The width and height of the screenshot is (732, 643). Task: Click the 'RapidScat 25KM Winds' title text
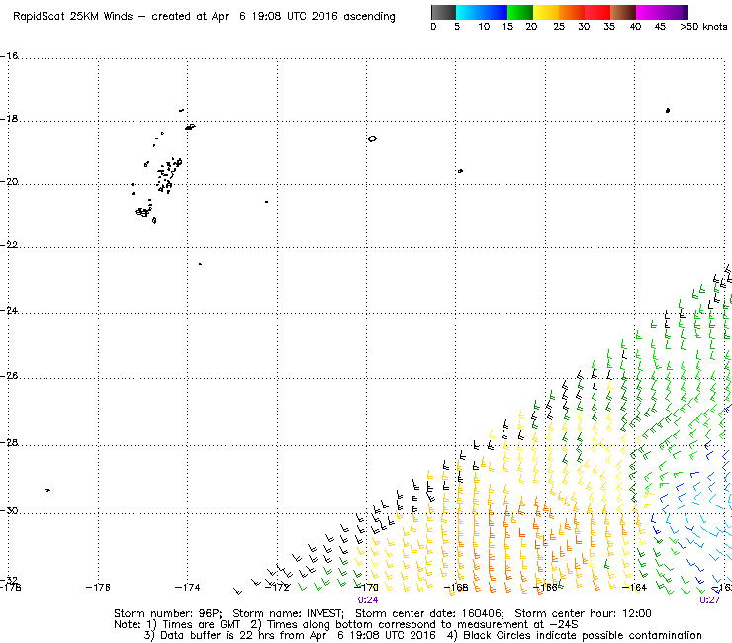[x=73, y=17]
